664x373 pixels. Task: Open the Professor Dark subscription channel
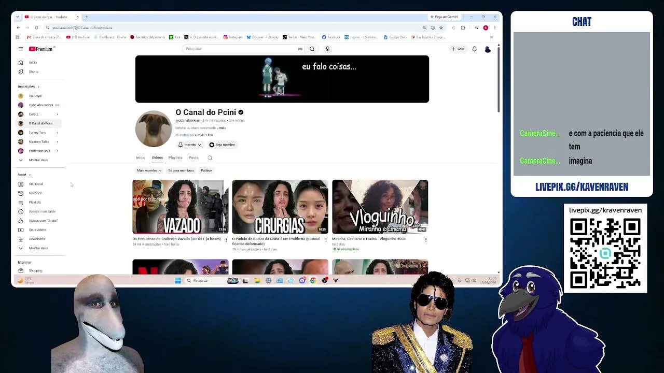point(39,151)
